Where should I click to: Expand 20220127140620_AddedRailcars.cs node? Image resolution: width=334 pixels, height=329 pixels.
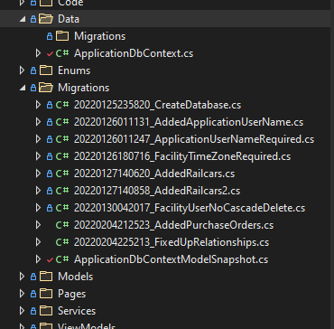coord(38,174)
